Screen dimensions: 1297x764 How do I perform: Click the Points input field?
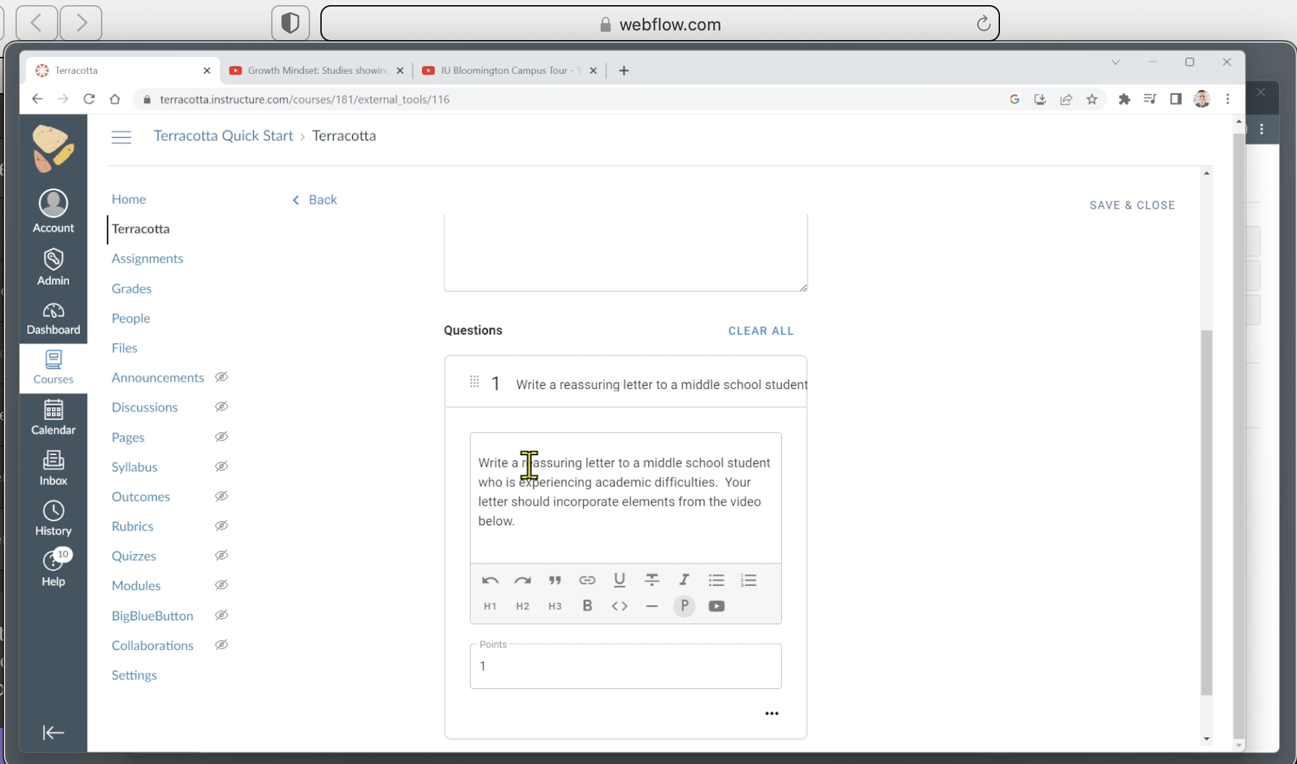click(625, 666)
